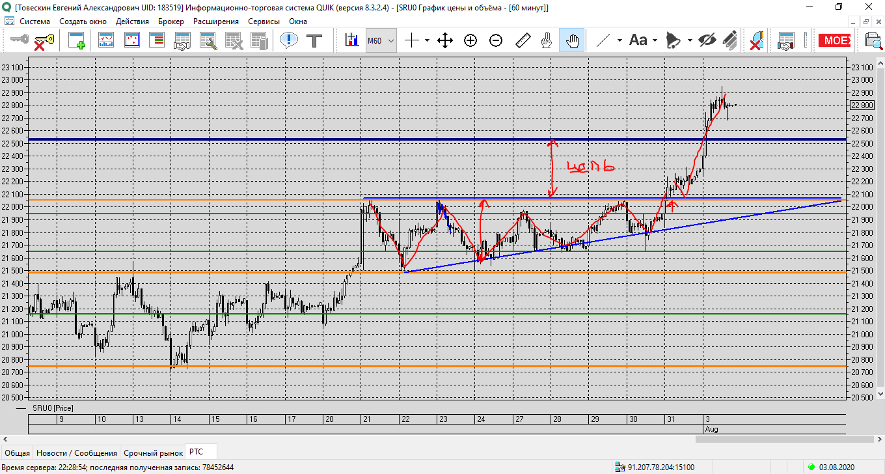Click the zoom out minus icon

point(496,40)
